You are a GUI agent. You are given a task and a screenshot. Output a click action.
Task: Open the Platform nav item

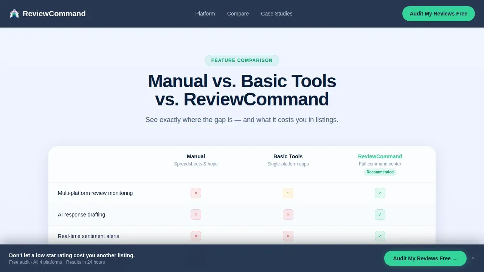point(205,14)
